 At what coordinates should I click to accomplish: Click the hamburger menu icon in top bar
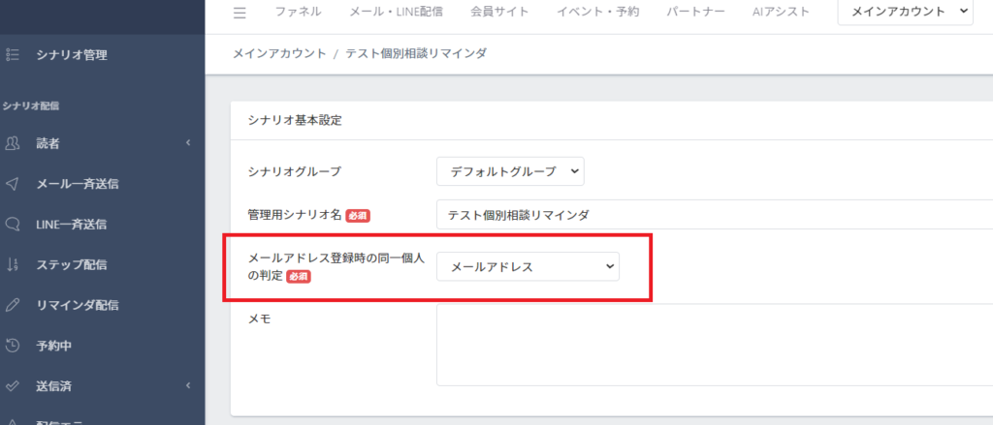pos(240,13)
